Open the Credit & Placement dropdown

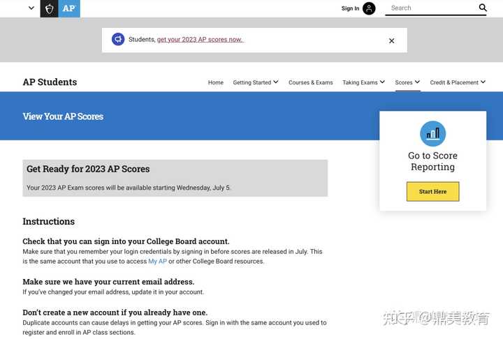[x=458, y=82]
